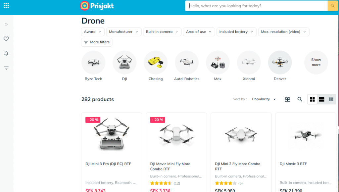
Task: Switch to column comparison view
Action: [331, 99]
